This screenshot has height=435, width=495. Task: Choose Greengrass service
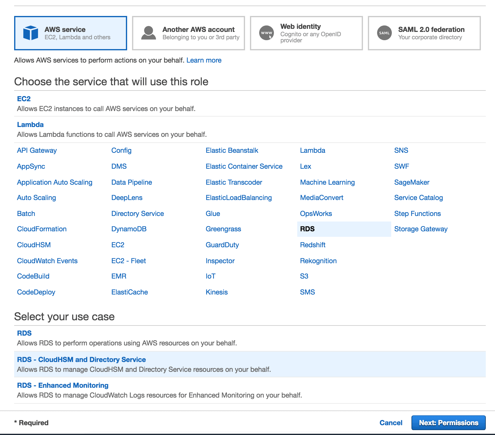(x=223, y=229)
